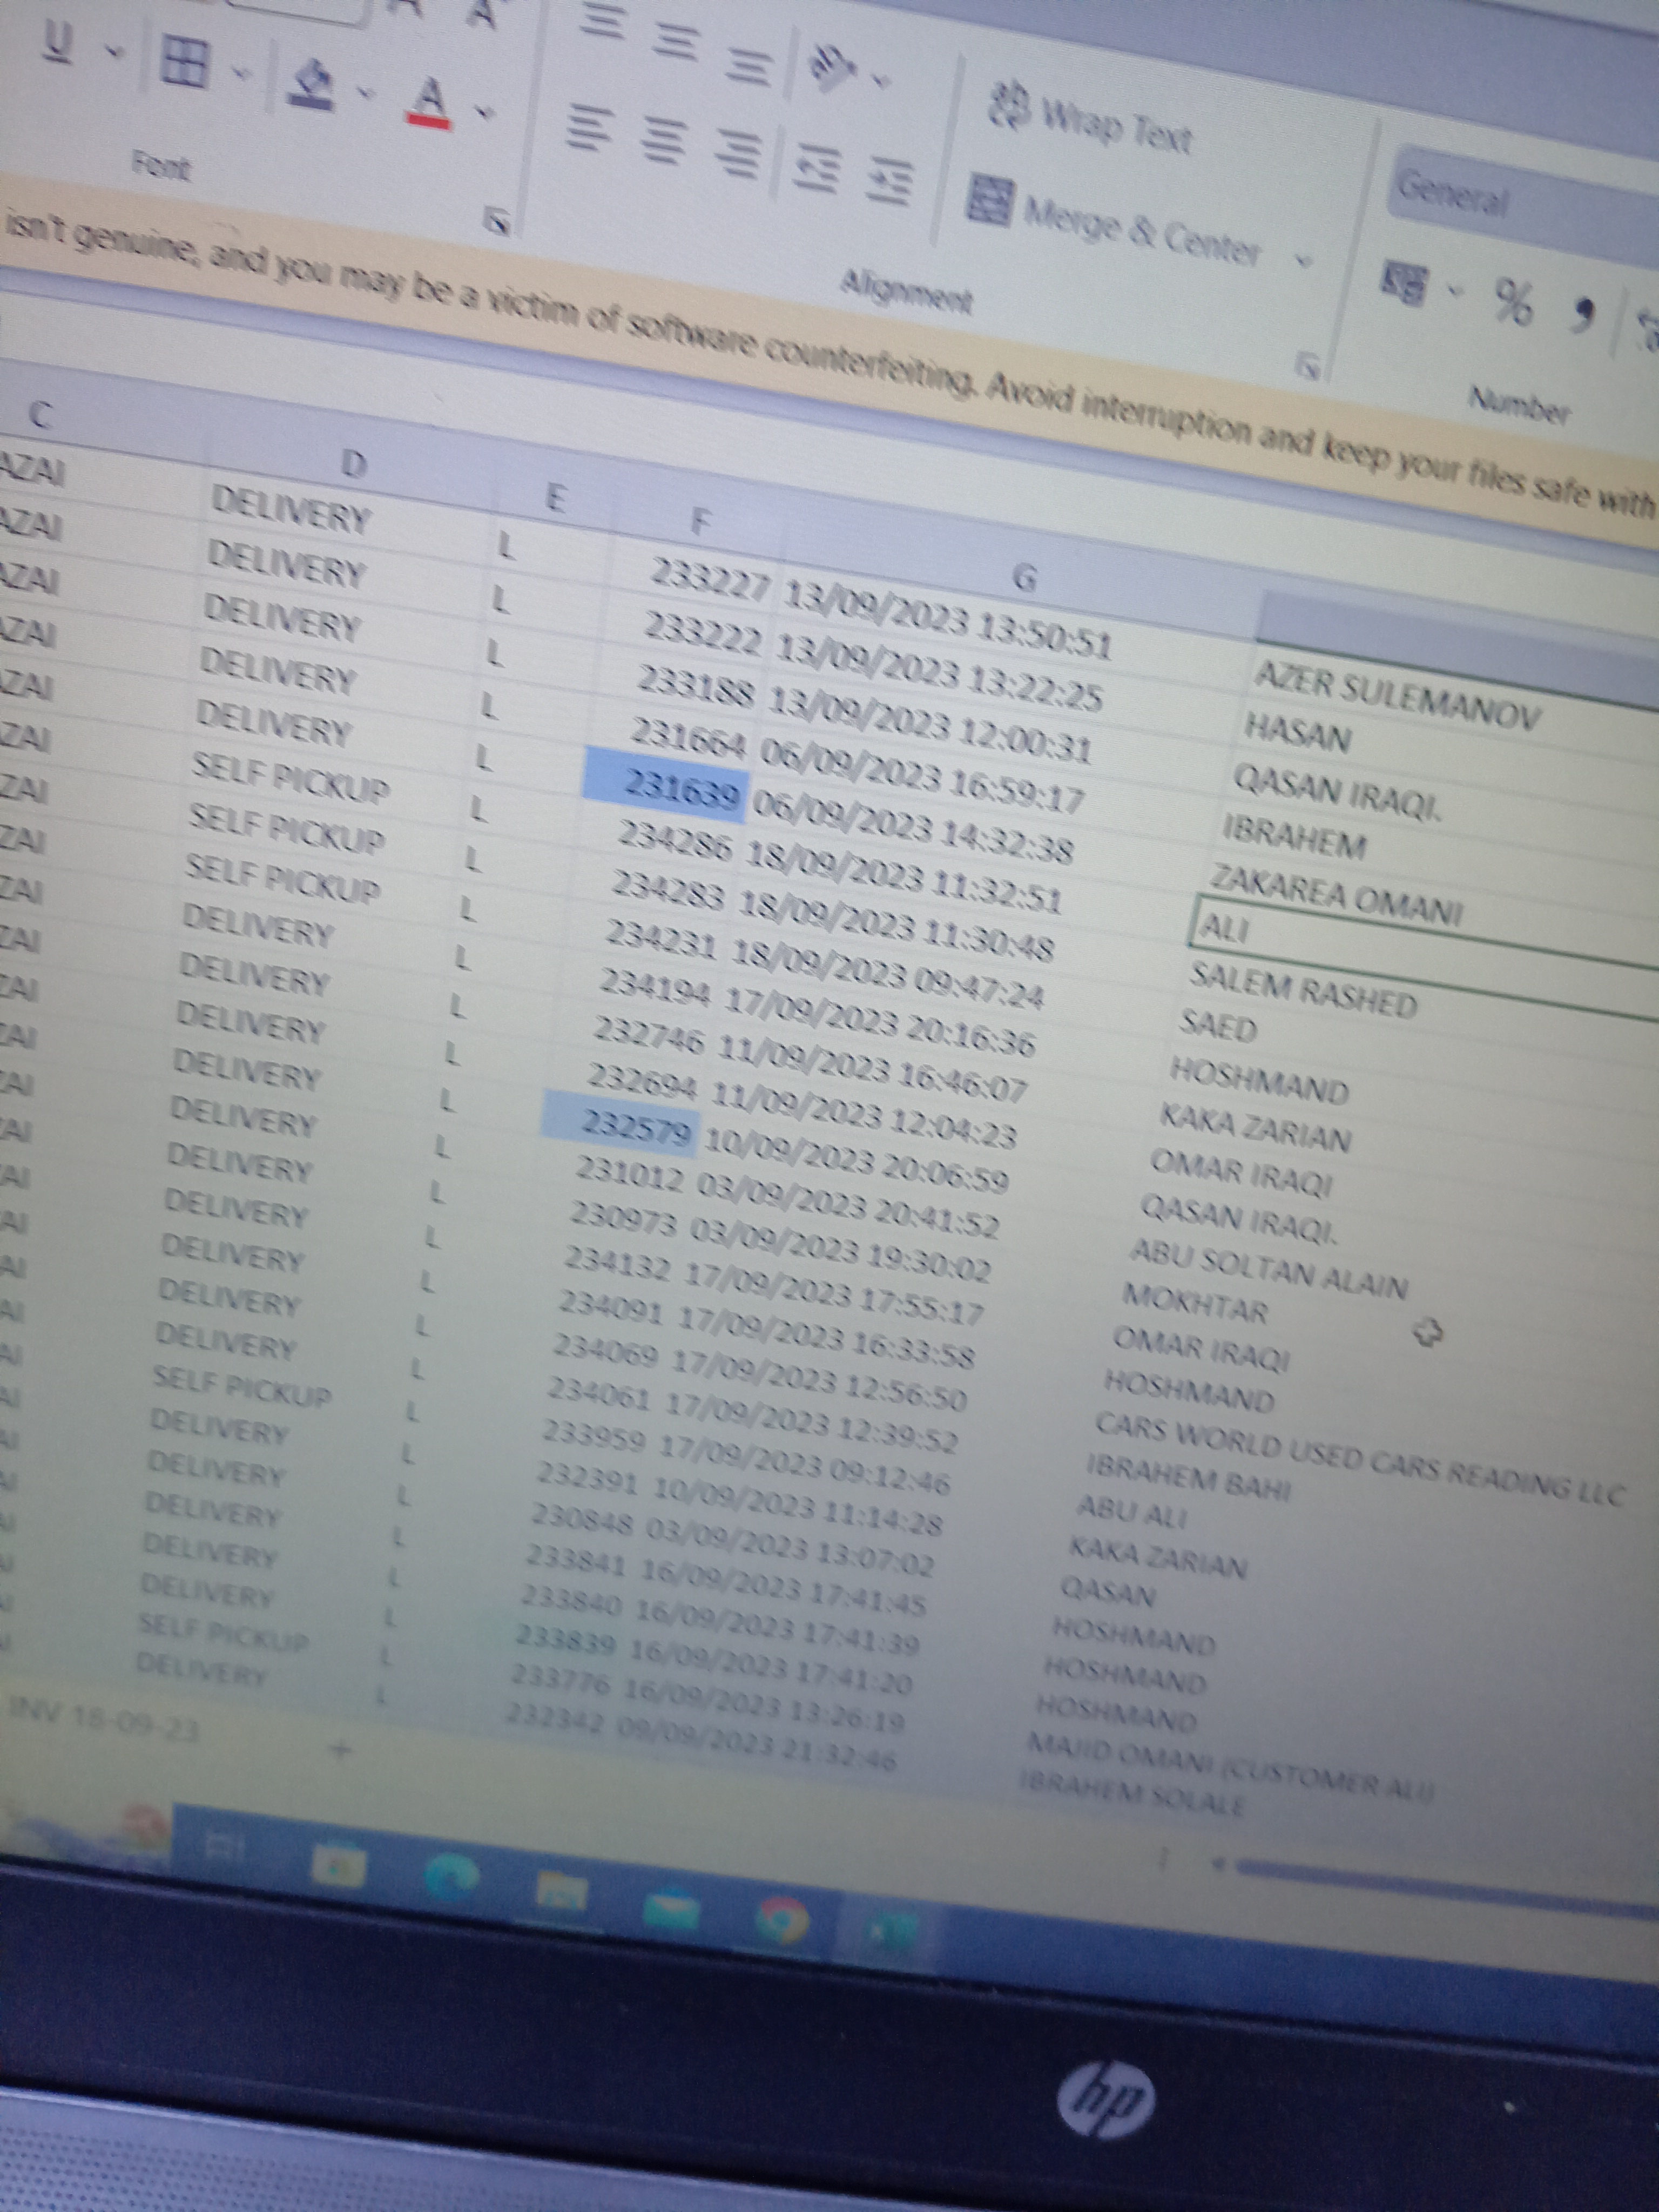This screenshot has width=1659, height=2212.
Task: Select cell HASAN
Action: pos(1298,733)
